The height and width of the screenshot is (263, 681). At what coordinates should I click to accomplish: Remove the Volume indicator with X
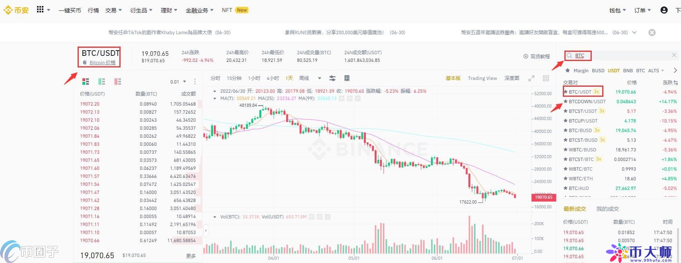coord(328,217)
